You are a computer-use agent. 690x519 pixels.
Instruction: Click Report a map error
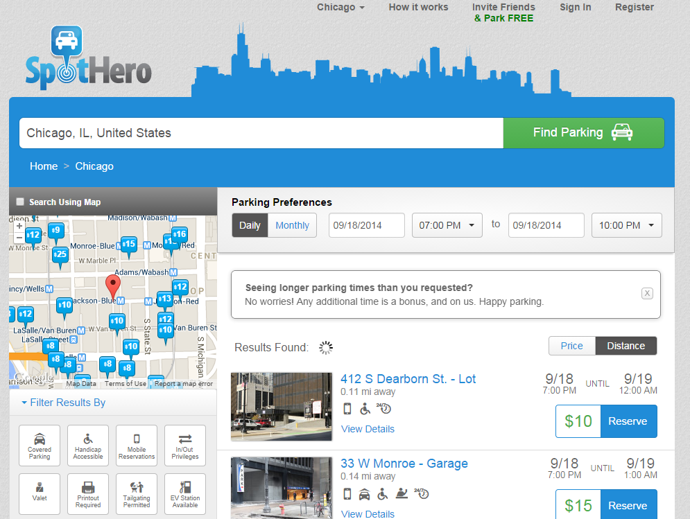click(184, 383)
